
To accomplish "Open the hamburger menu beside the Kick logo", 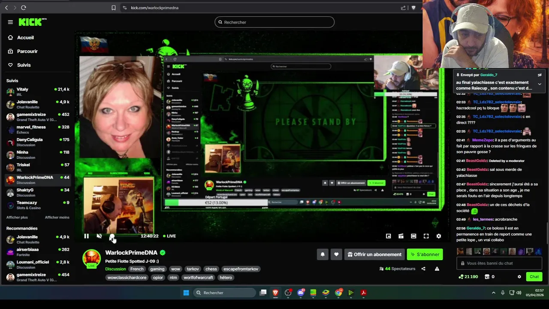I will point(10,22).
